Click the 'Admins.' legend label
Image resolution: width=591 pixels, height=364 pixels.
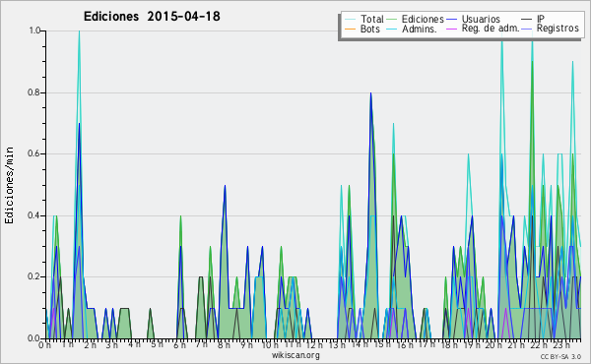[x=420, y=29]
